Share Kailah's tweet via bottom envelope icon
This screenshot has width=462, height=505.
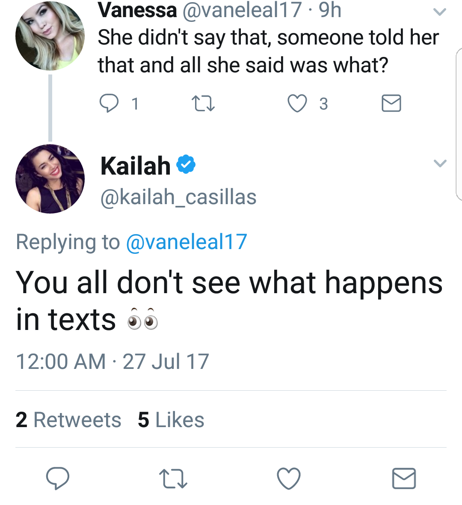tap(404, 478)
